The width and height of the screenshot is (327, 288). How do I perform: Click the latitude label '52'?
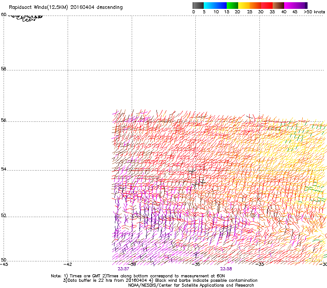(x=4, y=215)
